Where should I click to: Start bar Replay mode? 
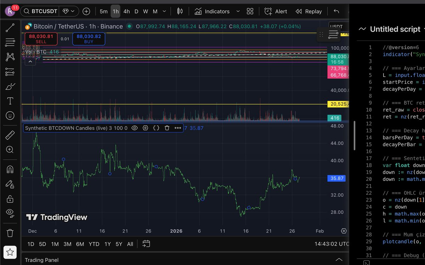[309, 11]
